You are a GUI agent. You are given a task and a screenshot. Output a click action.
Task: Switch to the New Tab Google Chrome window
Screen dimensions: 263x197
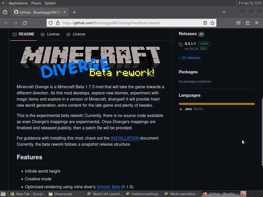pos(28,194)
